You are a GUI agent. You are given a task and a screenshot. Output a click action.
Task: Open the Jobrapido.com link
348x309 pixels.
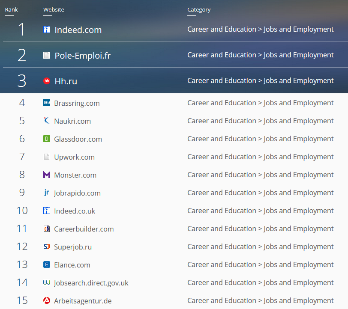point(77,193)
